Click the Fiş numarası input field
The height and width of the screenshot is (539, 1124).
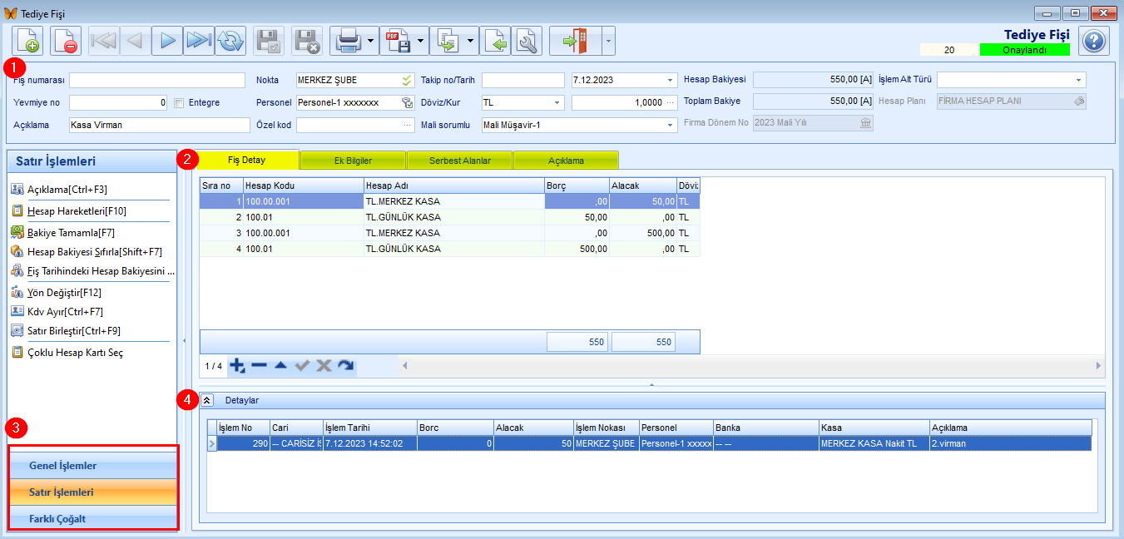[160, 80]
